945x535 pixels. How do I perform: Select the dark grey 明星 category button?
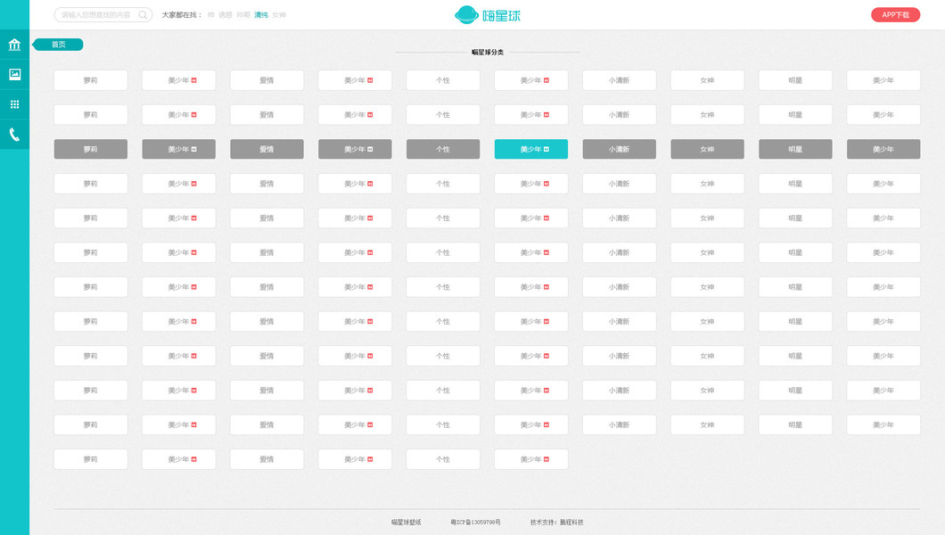(x=795, y=150)
